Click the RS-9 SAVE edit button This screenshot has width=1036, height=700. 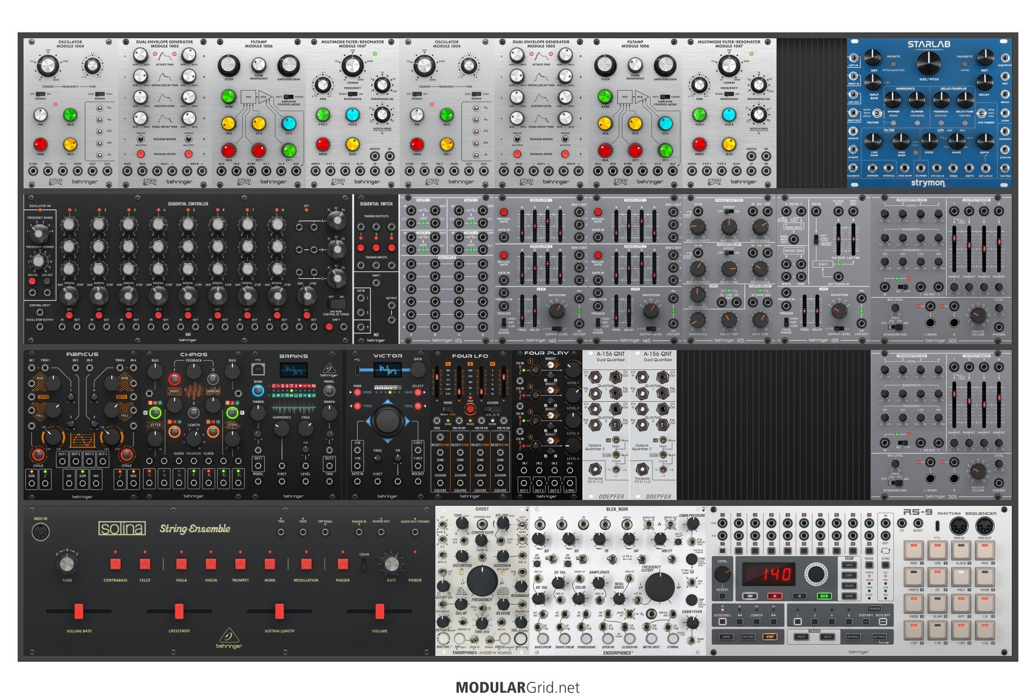point(849,565)
